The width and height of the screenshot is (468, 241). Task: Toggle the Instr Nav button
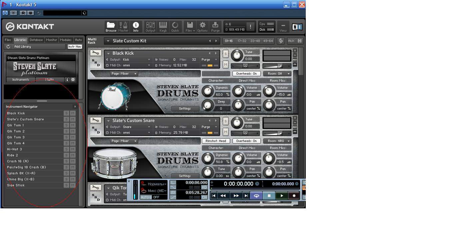pyautogui.click(x=75, y=47)
